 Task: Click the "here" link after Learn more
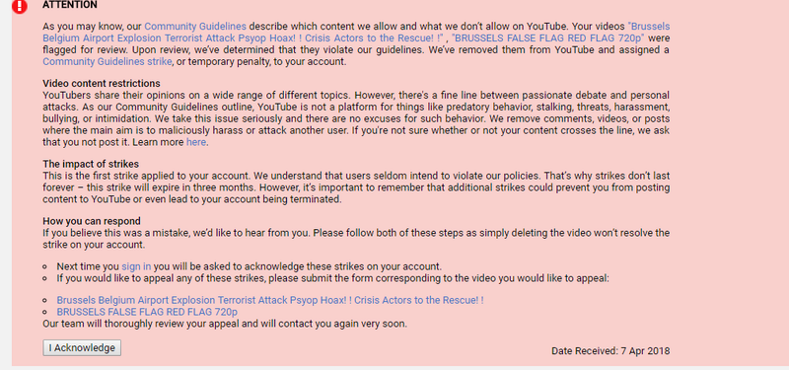[195, 142]
